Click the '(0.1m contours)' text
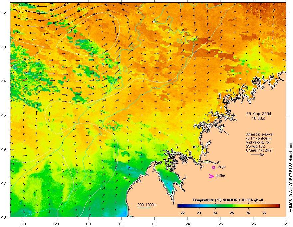 (259, 139)
